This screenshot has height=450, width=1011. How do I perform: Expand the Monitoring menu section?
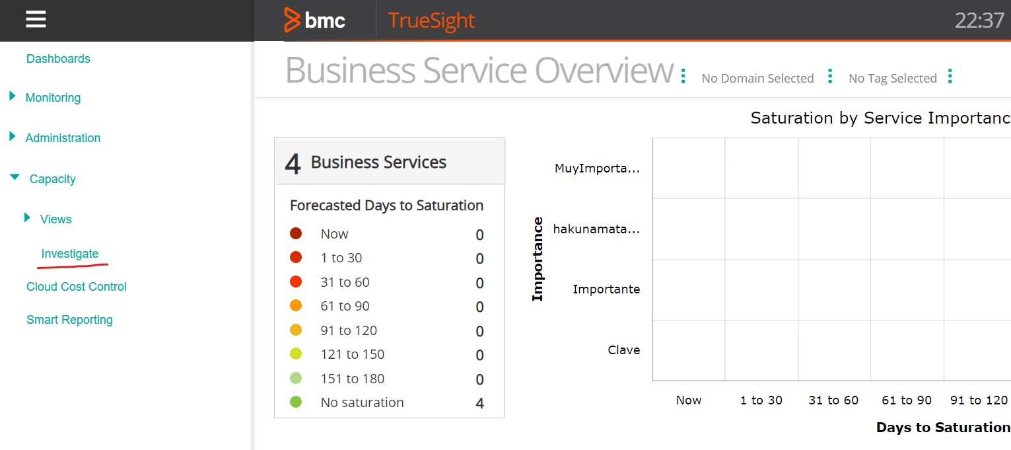click(13, 96)
